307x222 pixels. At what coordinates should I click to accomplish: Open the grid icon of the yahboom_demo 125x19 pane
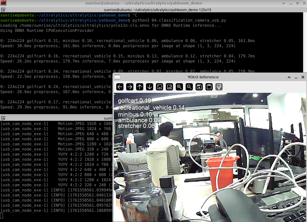(3, 10)
